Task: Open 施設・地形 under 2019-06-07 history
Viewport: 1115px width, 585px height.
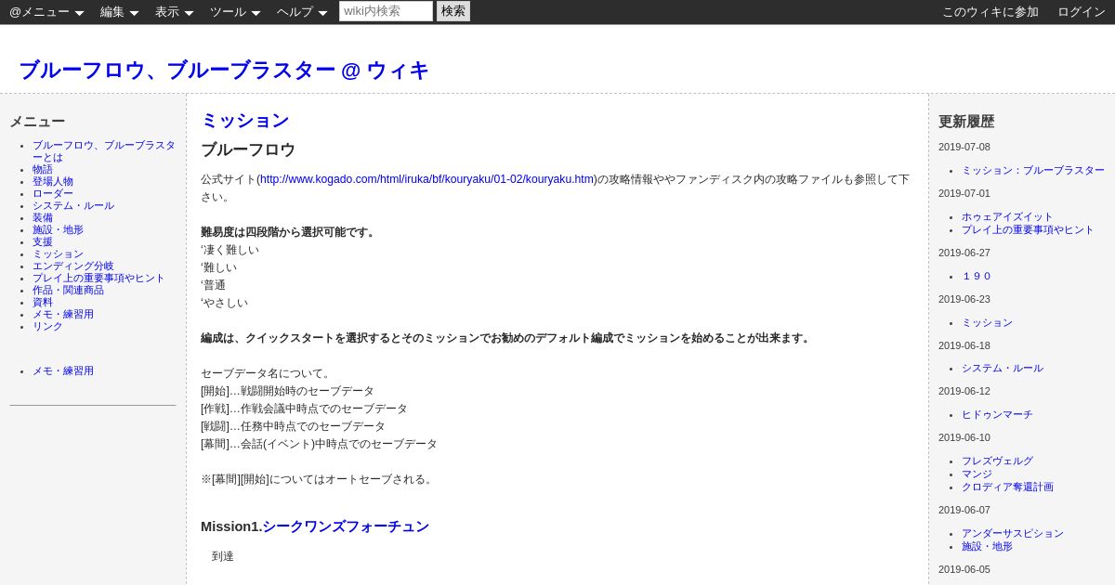Action: (987, 547)
